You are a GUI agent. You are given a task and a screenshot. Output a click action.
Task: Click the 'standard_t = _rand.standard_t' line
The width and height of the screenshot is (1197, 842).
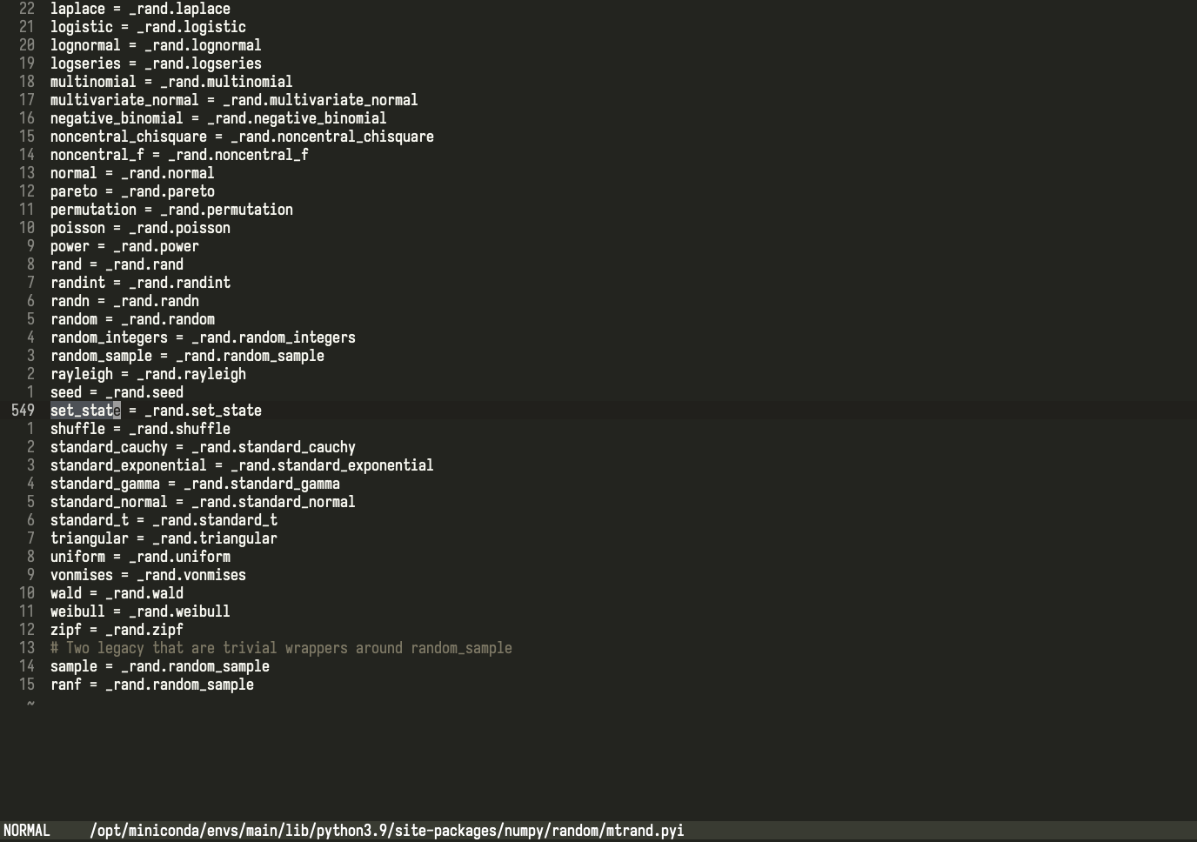click(164, 520)
